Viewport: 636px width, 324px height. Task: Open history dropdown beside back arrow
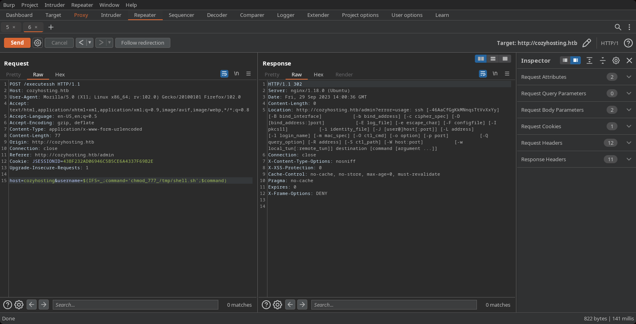[x=89, y=43]
